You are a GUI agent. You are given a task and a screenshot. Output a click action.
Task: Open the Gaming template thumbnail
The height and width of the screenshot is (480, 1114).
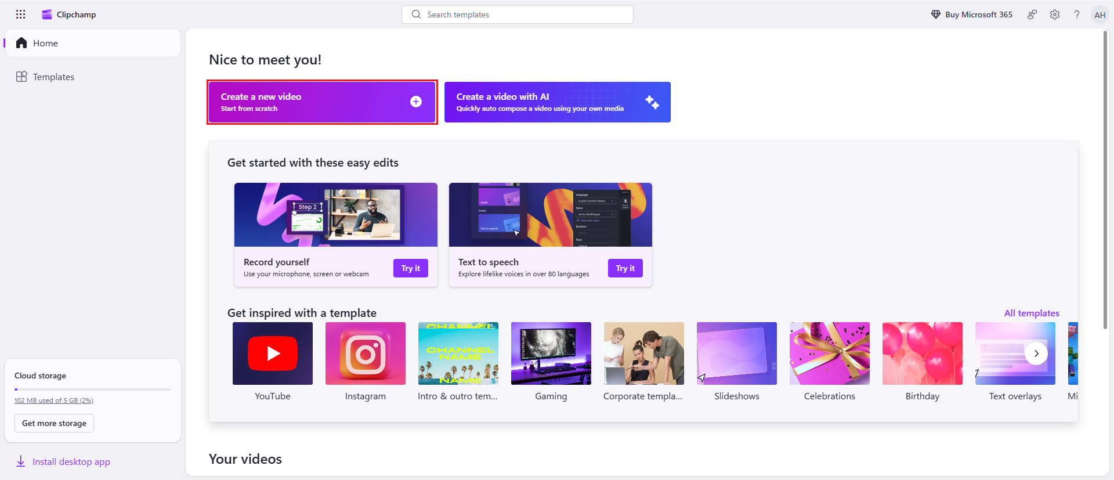click(x=551, y=353)
